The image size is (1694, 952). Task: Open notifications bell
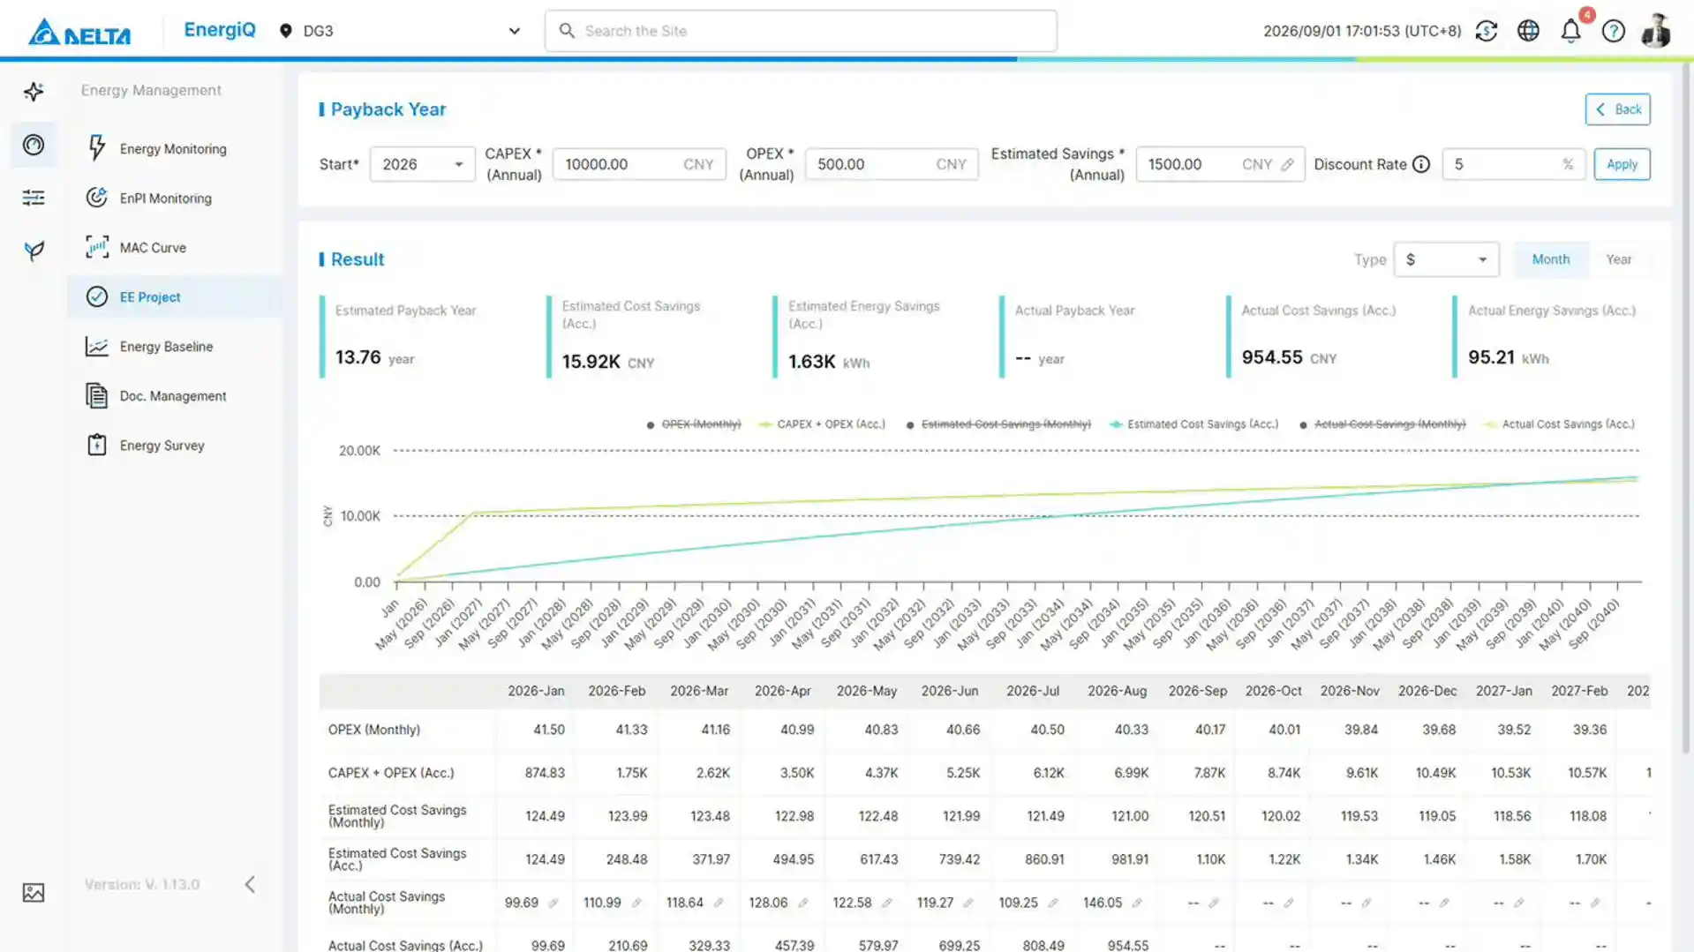click(1570, 31)
